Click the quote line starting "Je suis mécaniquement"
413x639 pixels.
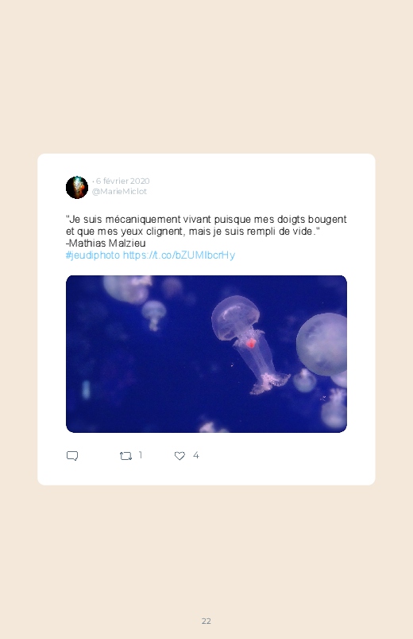(x=206, y=220)
